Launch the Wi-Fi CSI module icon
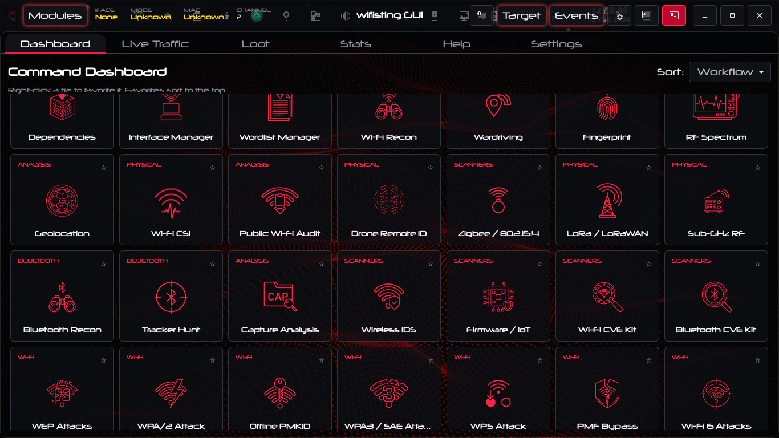779x438 pixels. pyautogui.click(x=171, y=204)
